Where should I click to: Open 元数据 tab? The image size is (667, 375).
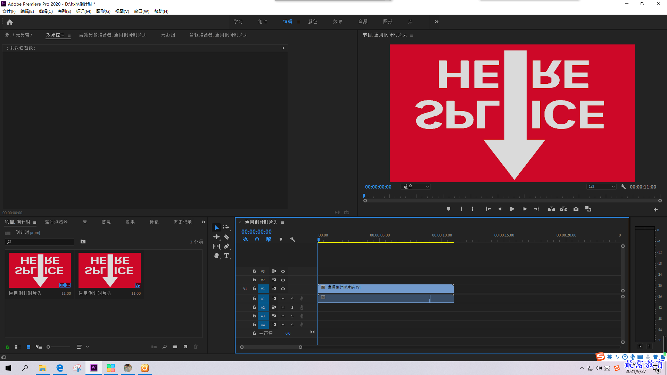tap(168, 35)
